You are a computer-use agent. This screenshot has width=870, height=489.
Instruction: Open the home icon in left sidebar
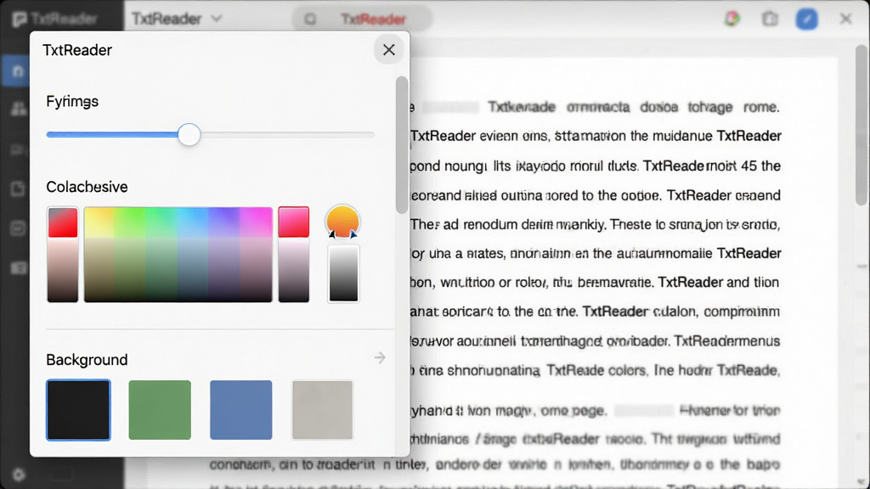(17, 71)
